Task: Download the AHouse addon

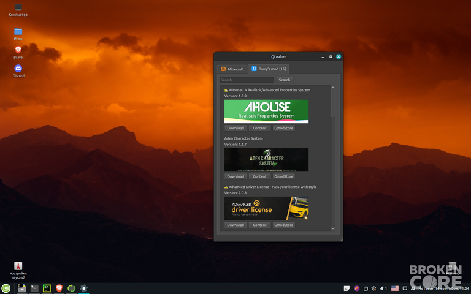Action: click(235, 128)
